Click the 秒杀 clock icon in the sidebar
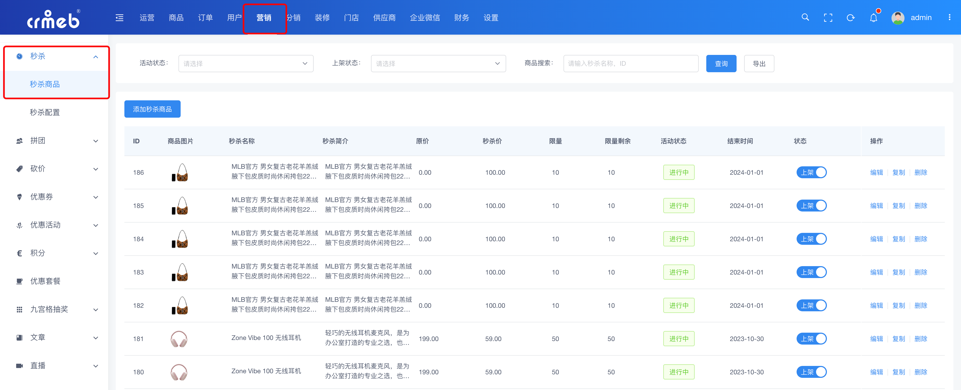The image size is (961, 390). [x=19, y=56]
